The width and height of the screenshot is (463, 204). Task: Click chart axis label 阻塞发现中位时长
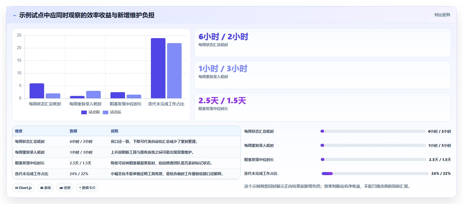[x=126, y=104]
